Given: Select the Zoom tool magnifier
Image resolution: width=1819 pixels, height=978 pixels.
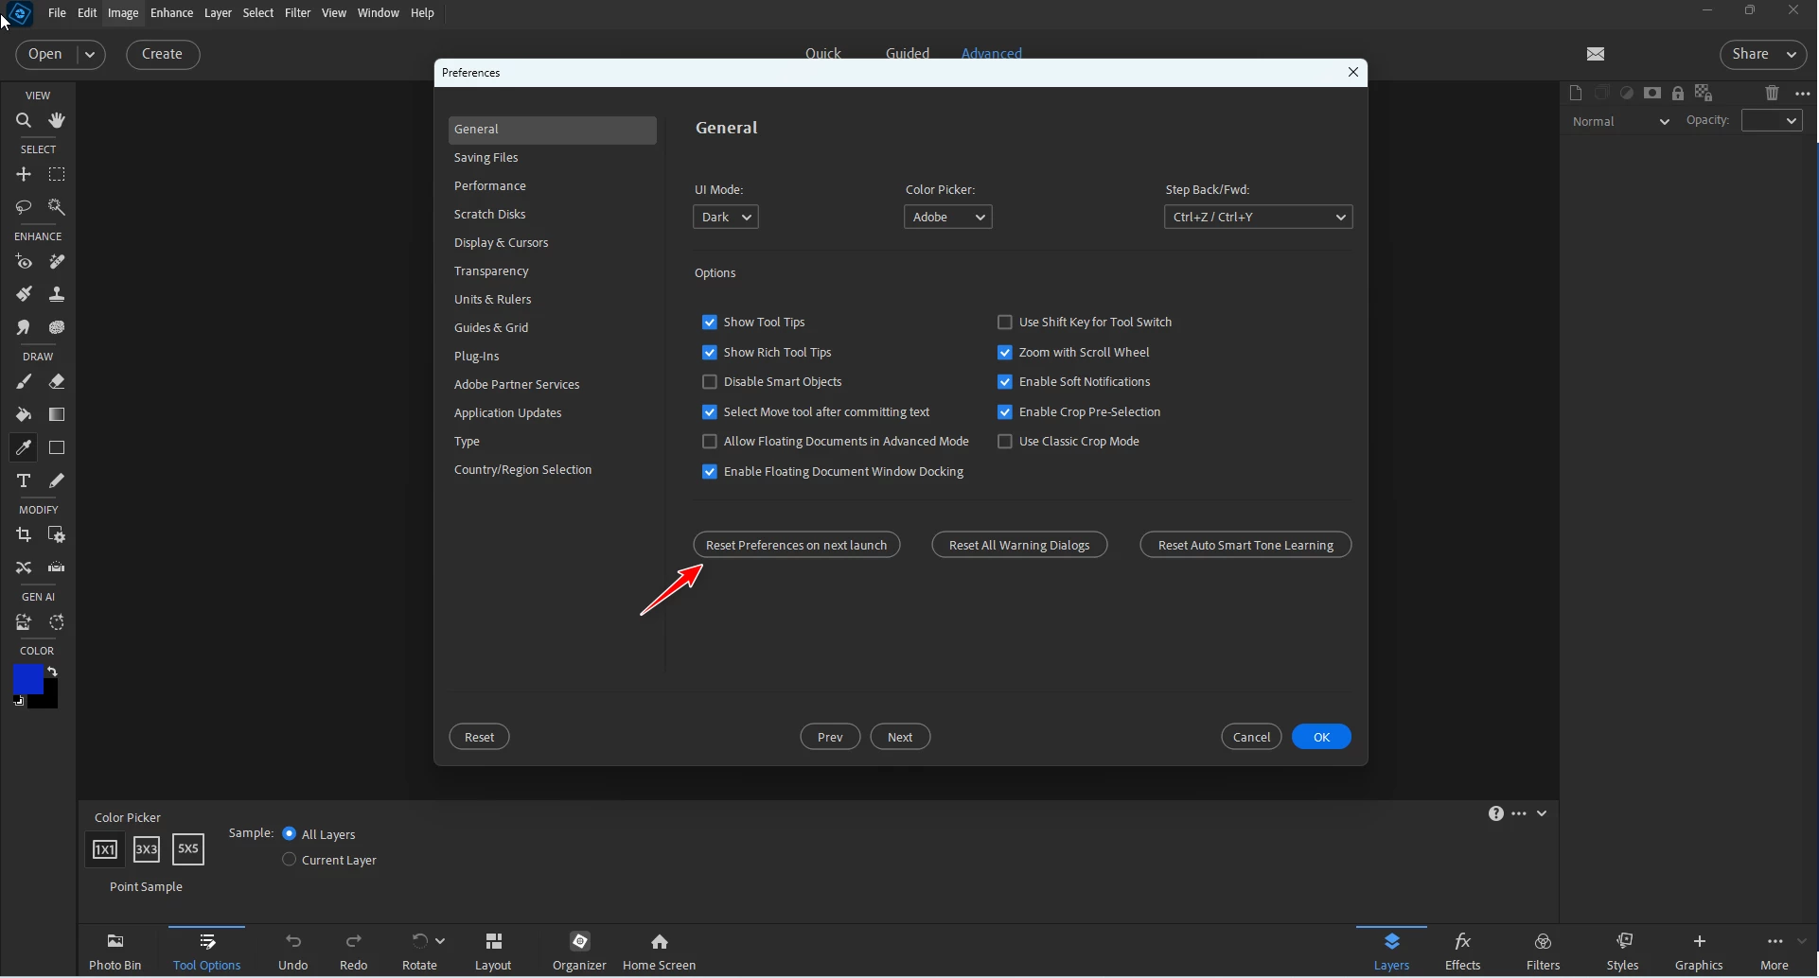Looking at the screenshot, I should click(24, 121).
